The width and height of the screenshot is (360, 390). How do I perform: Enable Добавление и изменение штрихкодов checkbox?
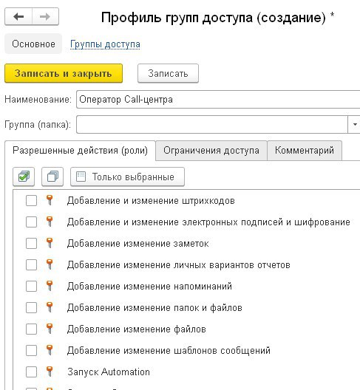coord(31,200)
